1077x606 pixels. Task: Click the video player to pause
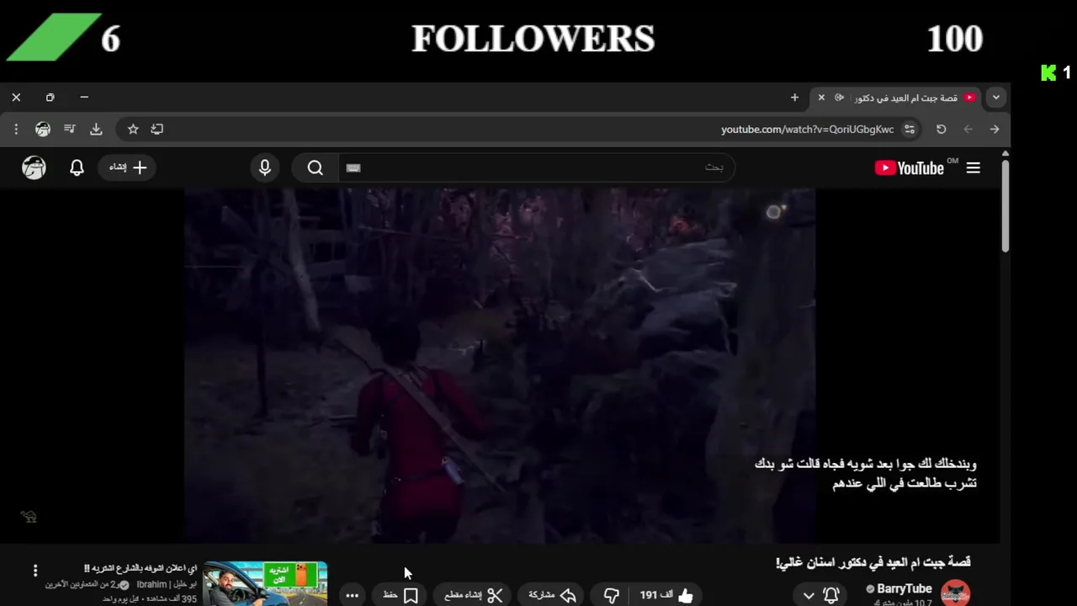click(500, 365)
